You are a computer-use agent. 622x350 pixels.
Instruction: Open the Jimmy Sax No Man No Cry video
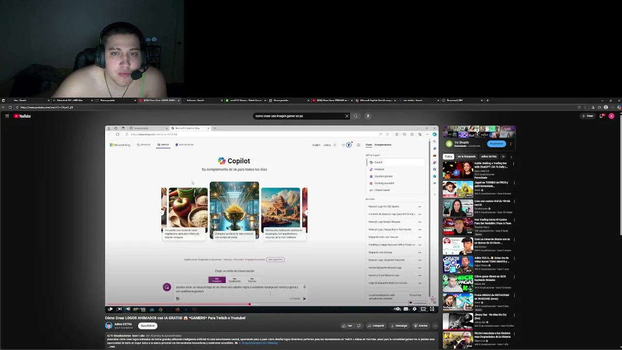[458, 322]
